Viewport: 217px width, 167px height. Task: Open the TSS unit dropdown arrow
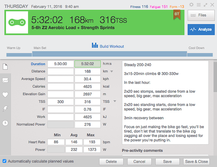(115, 101)
